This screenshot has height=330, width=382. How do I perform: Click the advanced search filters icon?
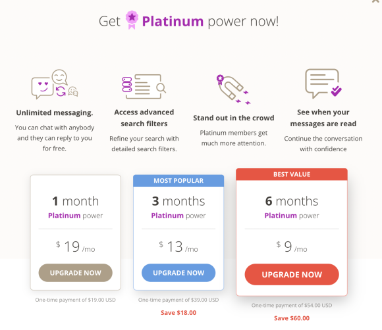point(144,86)
